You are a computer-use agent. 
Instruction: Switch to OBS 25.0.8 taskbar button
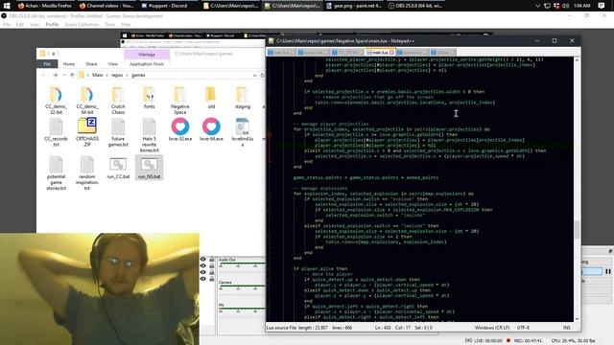click(x=415, y=6)
